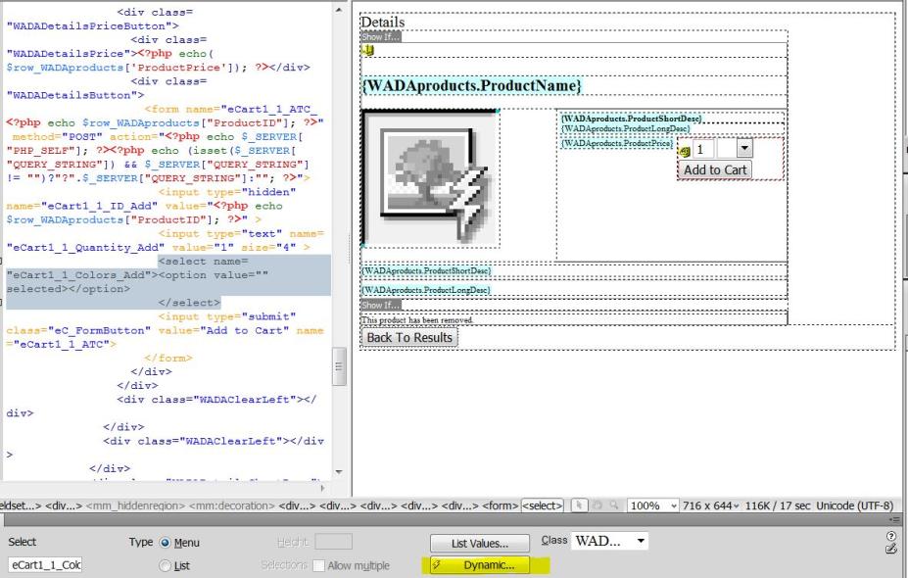
Task: Activate the Zoom tool in status bar
Action: click(613, 506)
